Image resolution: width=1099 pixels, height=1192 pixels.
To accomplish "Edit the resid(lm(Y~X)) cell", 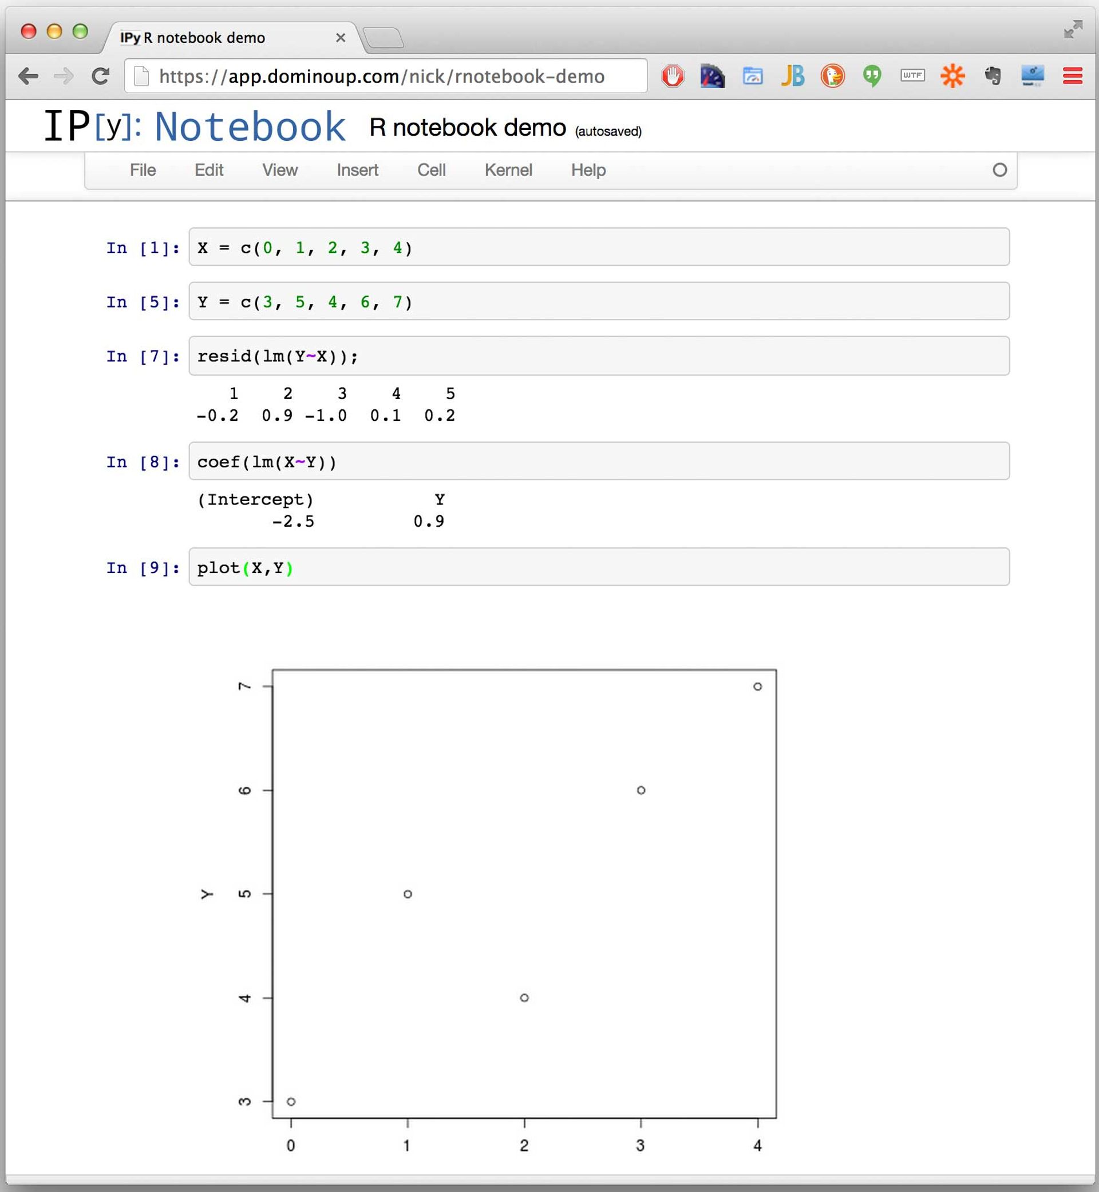I will [599, 356].
